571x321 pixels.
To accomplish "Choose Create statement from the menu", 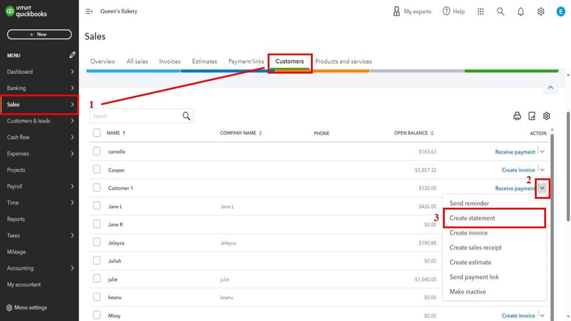I will (494, 218).
